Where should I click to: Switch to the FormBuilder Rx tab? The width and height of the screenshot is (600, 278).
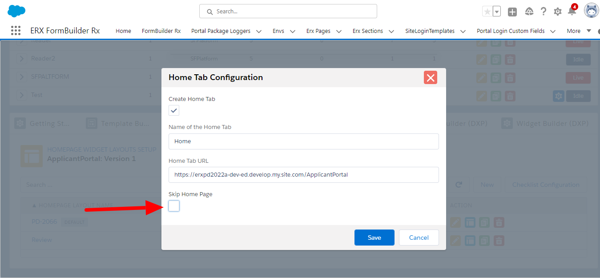tap(161, 31)
